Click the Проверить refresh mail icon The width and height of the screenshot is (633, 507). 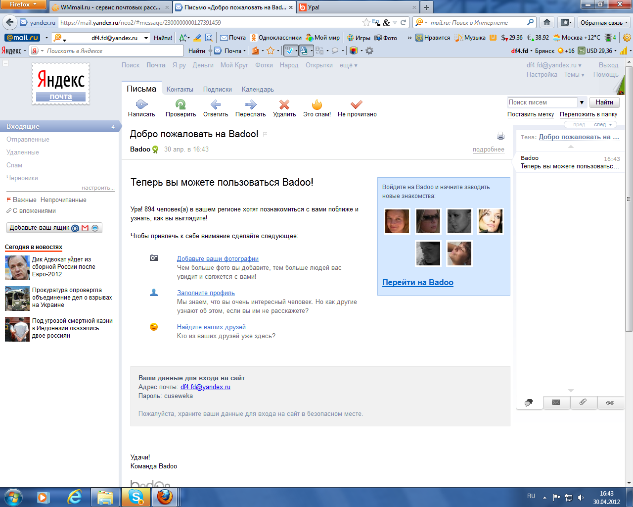(x=181, y=104)
